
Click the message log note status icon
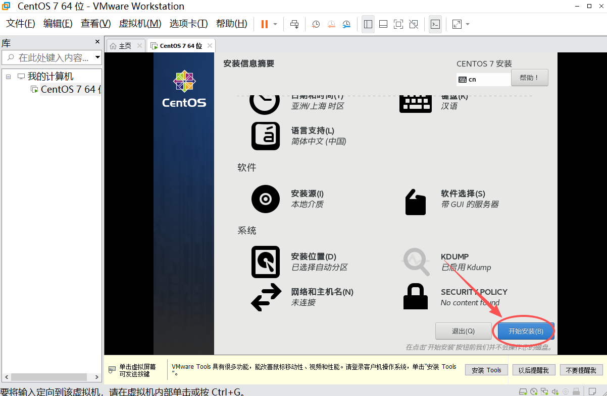coord(592,391)
